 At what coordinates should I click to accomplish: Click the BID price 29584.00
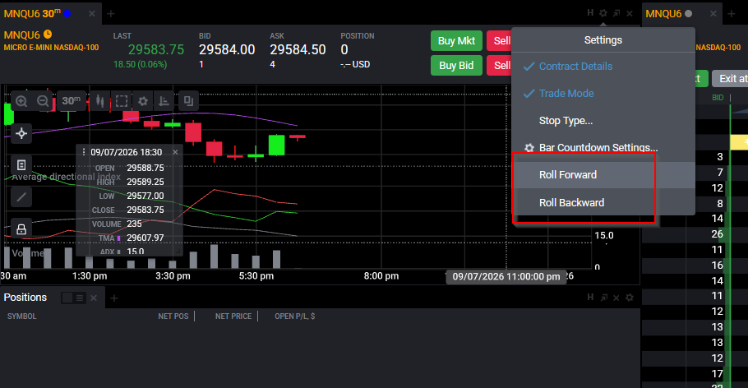227,49
